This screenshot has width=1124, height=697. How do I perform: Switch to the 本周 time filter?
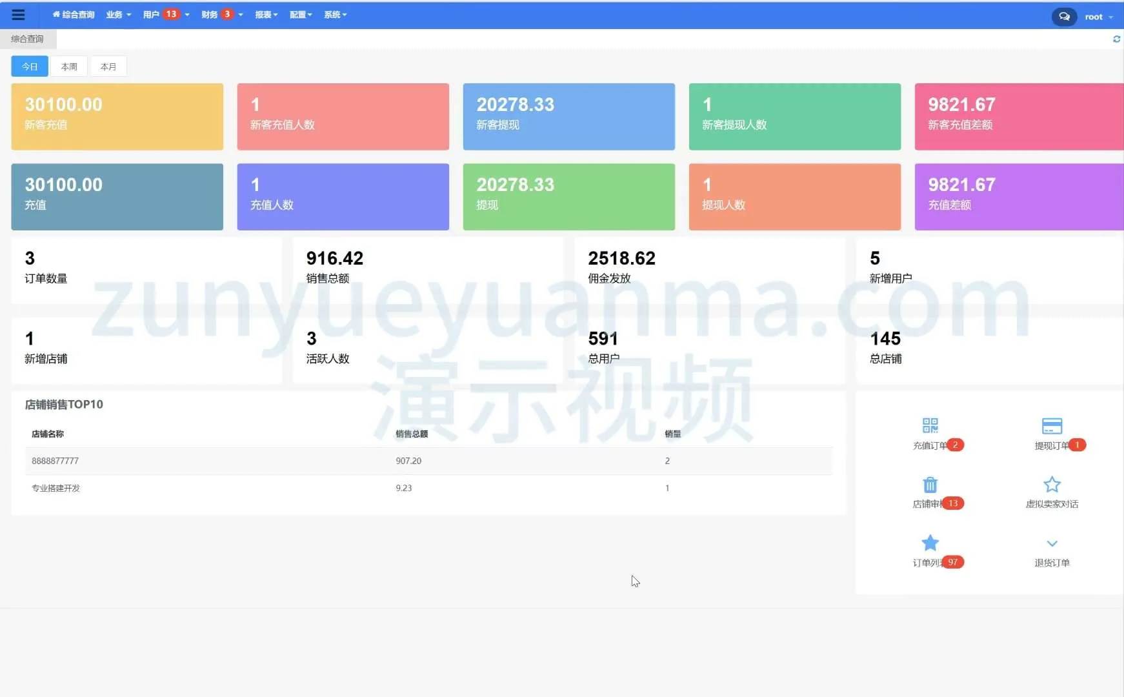[69, 66]
